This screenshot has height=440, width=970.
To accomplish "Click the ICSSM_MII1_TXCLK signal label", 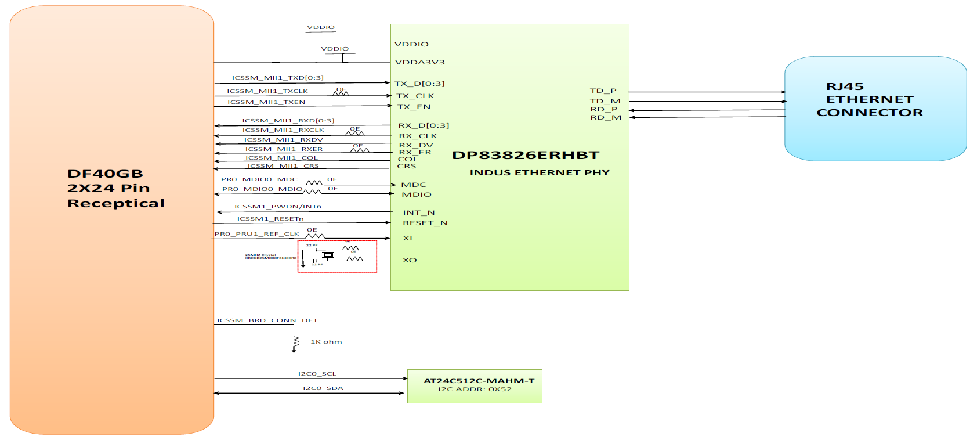I will (x=267, y=91).
